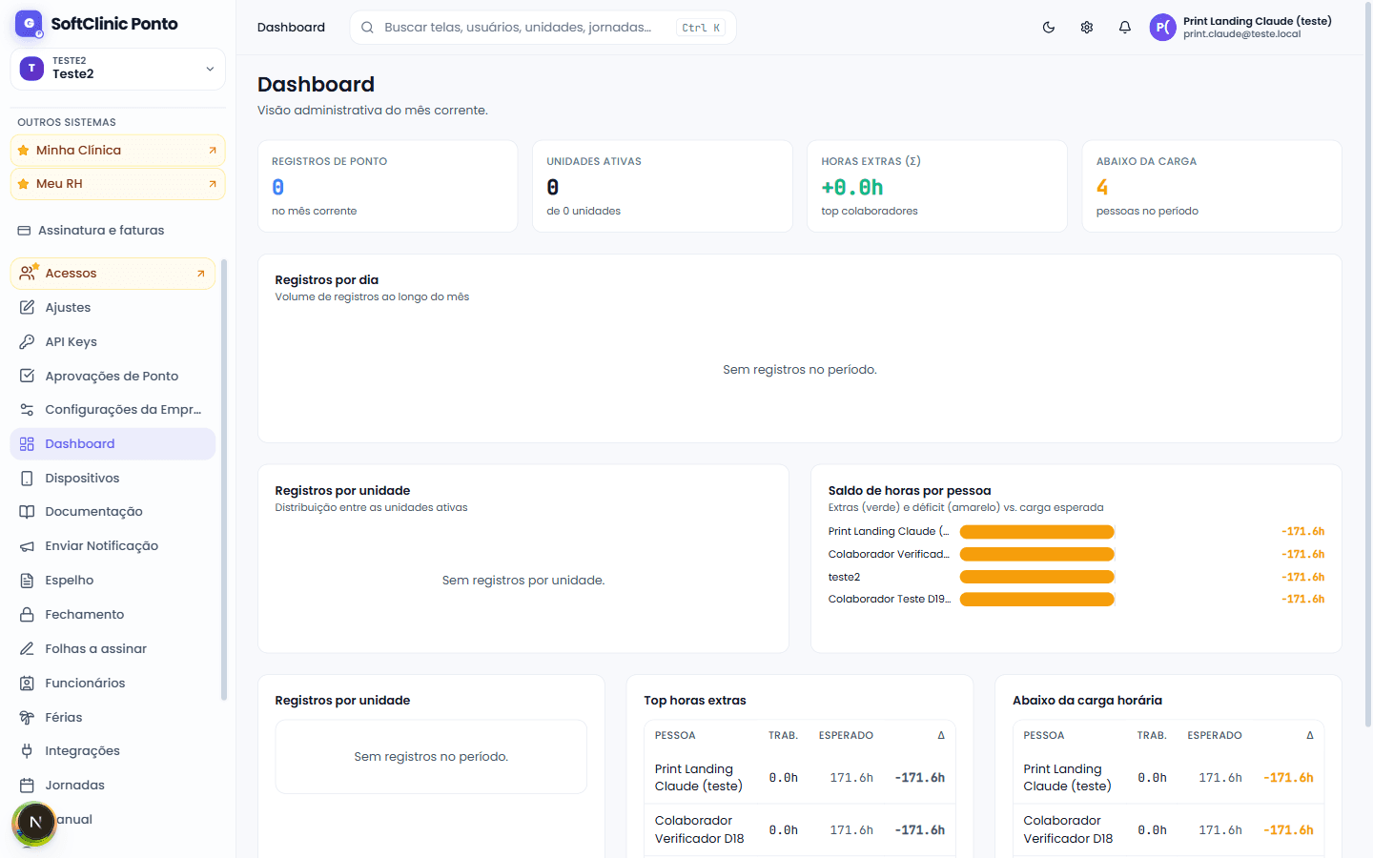Viewport: 1373px width, 858px height.
Task: Open Aprovações de Ponto page
Action: coord(113,377)
